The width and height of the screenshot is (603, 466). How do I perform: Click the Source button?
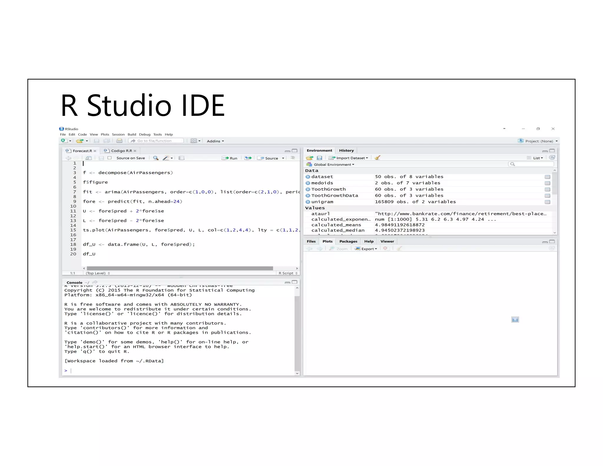coord(268,158)
